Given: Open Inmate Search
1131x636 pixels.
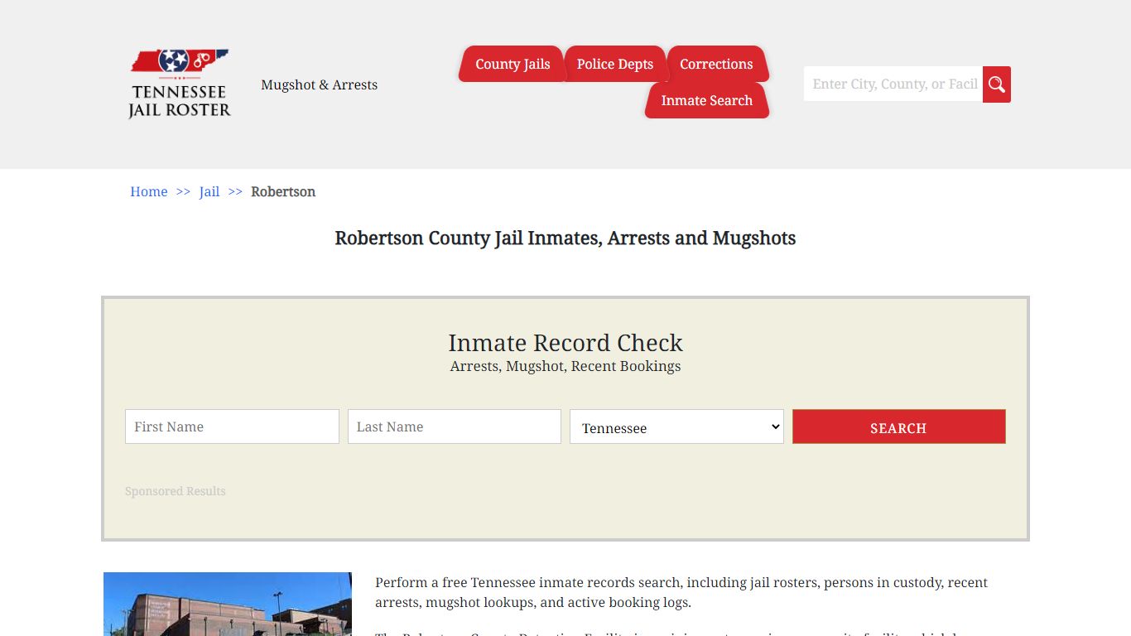Looking at the screenshot, I should click(x=706, y=100).
